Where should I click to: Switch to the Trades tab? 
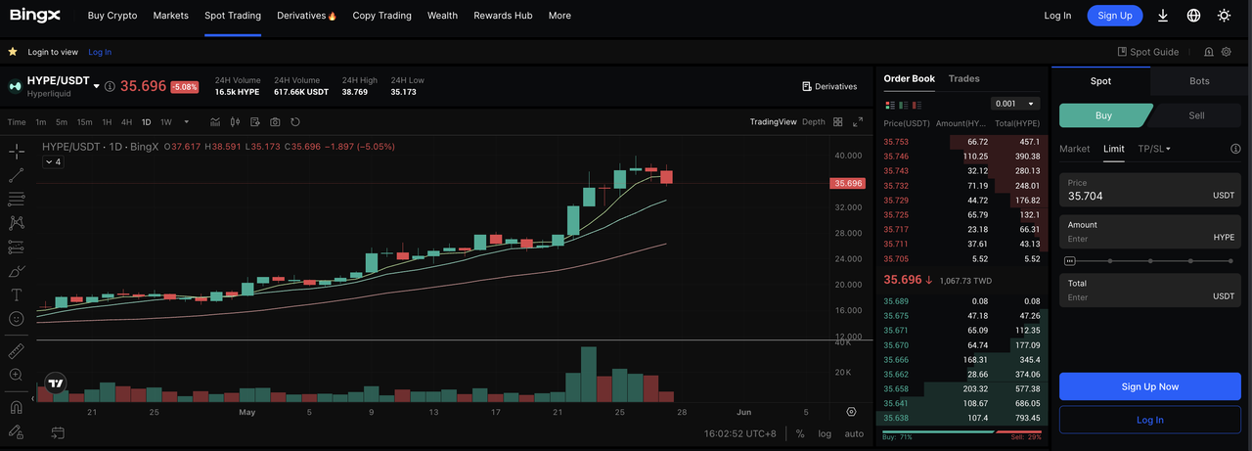pyautogui.click(x=963, y=78)
